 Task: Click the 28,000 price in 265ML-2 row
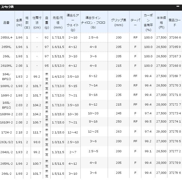[x=161, y=163]
